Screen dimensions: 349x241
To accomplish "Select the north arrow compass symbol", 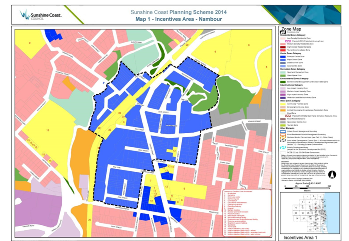I will [x=332, y=174].
